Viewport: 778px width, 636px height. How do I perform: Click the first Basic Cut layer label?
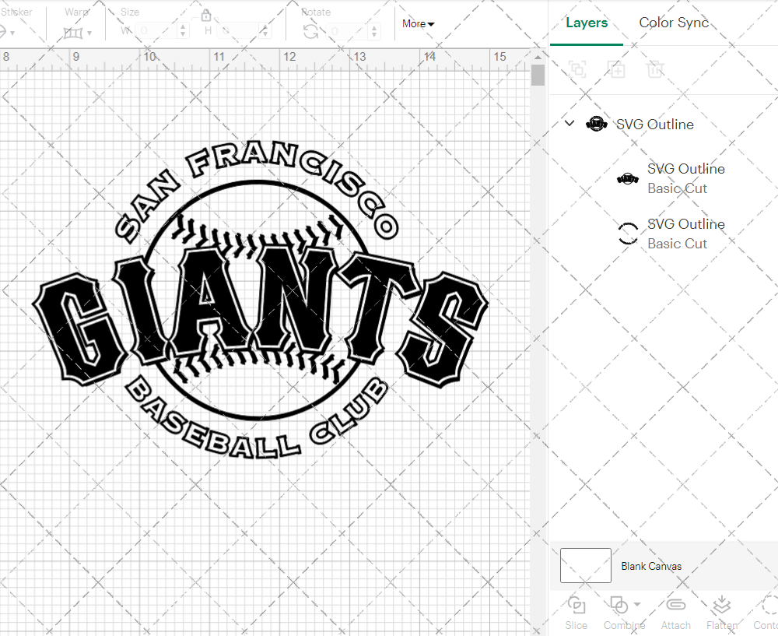tap(678, 188)
